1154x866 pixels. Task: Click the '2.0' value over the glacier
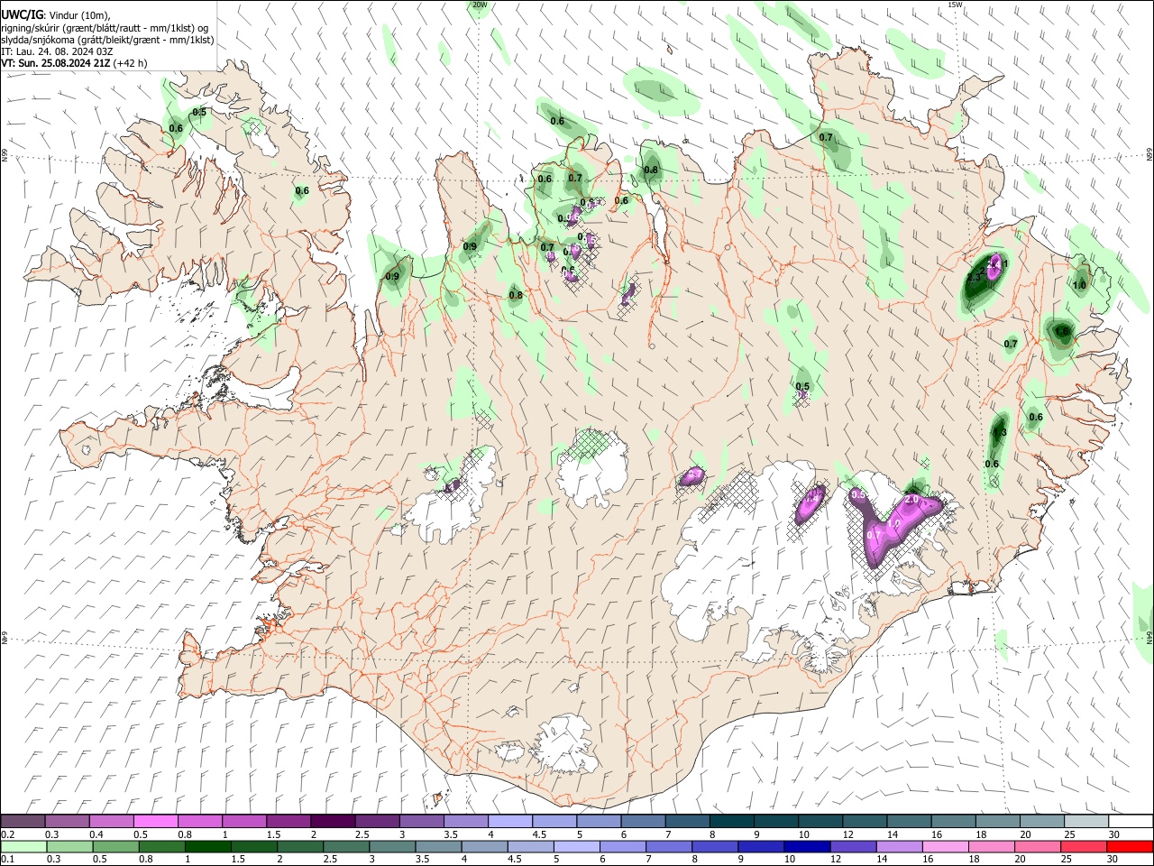click(911, 499)
